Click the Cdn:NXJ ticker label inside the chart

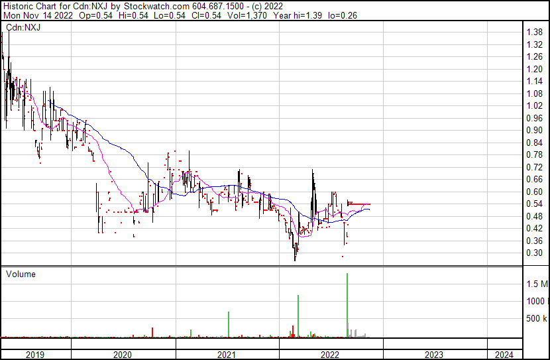25,27
